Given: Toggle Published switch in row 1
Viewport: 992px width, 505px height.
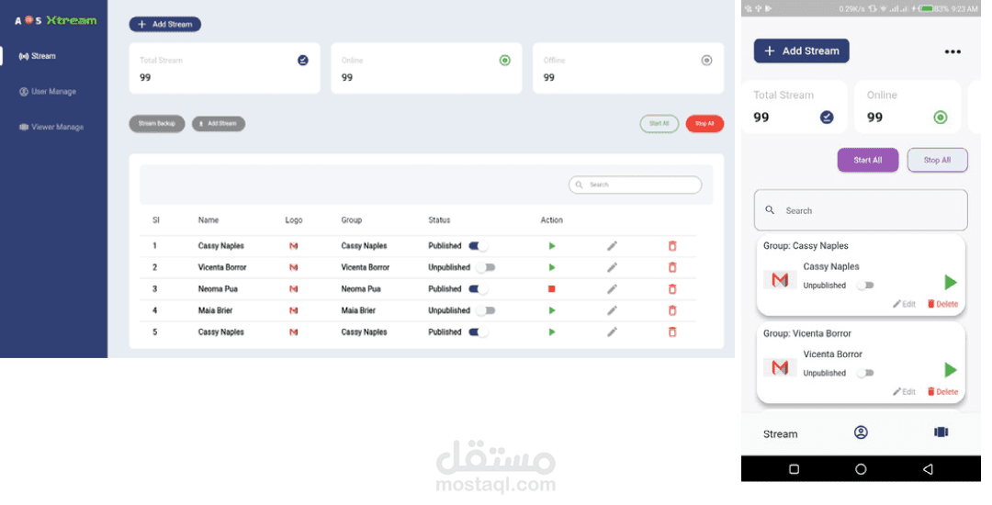Looking at the screenshot, I should pyautogui.click(x=478, y=246).
